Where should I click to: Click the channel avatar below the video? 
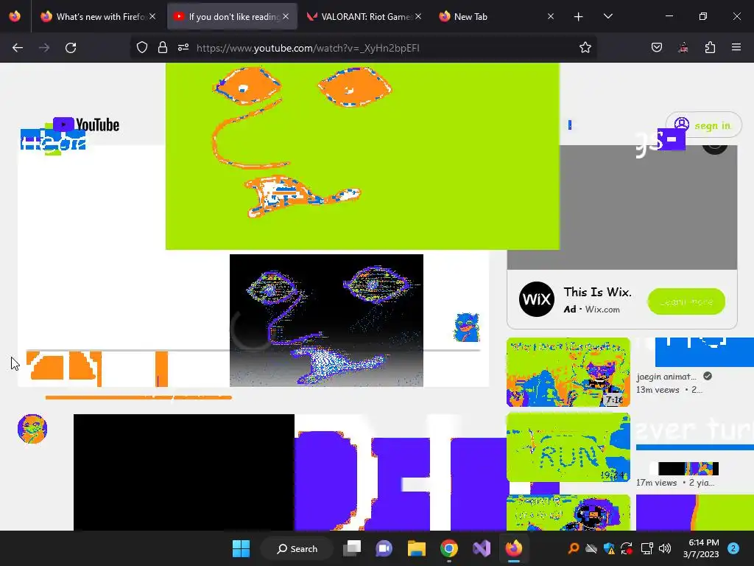[x=32, y=428]
